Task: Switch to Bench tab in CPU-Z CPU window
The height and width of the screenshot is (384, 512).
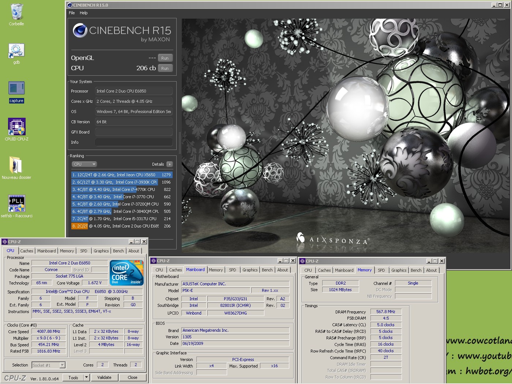Action: pyautogui.click(x=118, y=251)
